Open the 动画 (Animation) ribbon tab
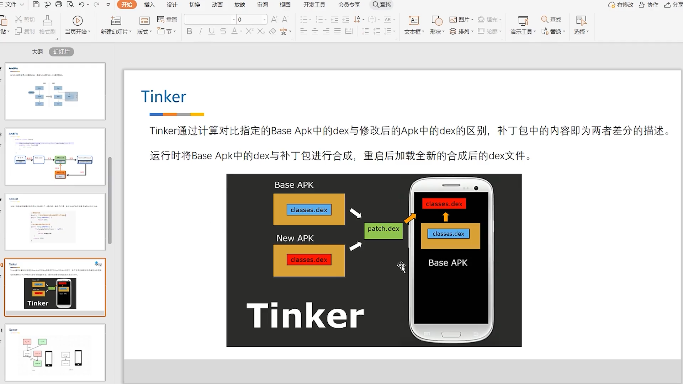Image resolution: width=683 pixels, height=384 pixels. 217,5
